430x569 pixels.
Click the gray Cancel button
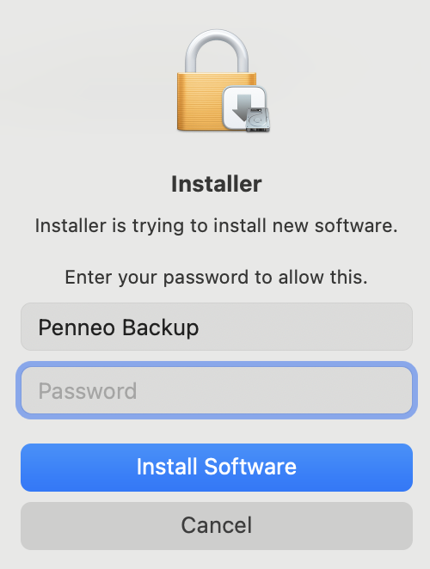tap(217, 526)
